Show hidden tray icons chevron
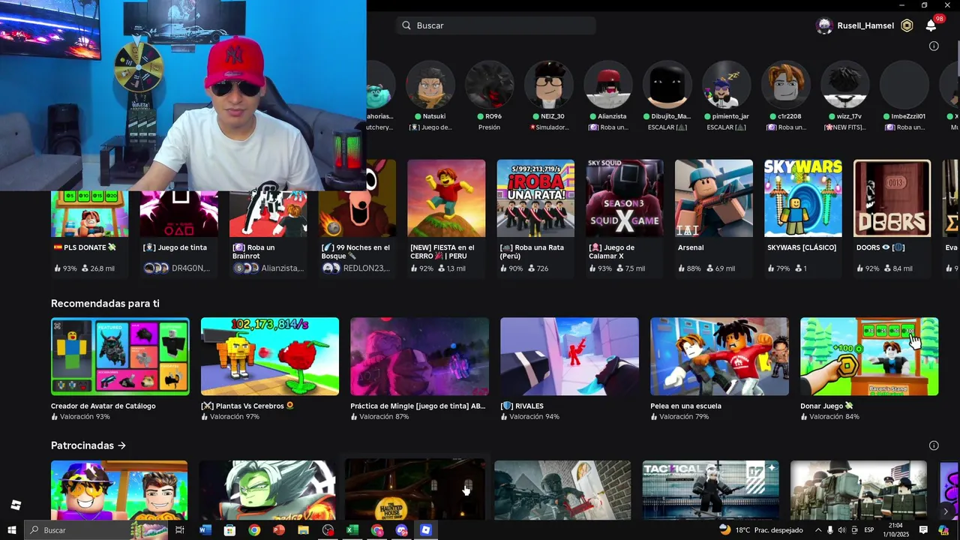Screen dimensions: 960x540 pos(817,530)
